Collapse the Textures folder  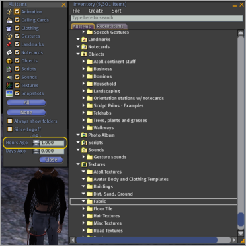click(x=78, y=164)
